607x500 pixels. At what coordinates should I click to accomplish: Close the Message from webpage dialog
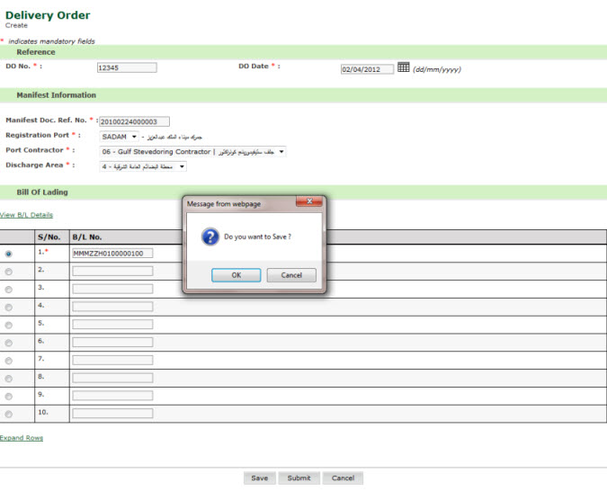click(x=309, y=203)
